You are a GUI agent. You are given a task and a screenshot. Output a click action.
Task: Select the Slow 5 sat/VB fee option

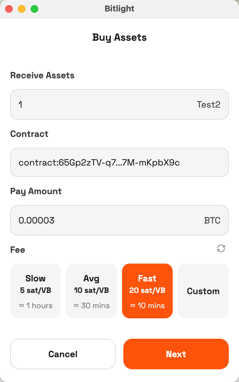tap(35, 291)
